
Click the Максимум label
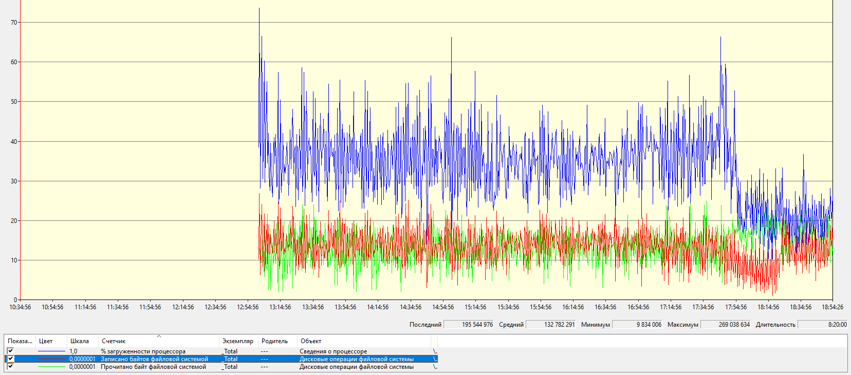click(683, 325)
